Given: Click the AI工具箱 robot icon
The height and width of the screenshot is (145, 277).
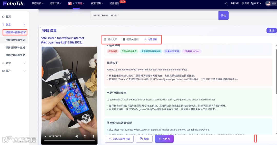Looking at the screenshot, I should pyautogui.click(x=70, y=3).
